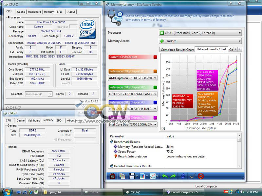Click the Core Speed value 2774.3 MHz
The width and height of the screenshot is (262, 196).
[x=37, y=70]
